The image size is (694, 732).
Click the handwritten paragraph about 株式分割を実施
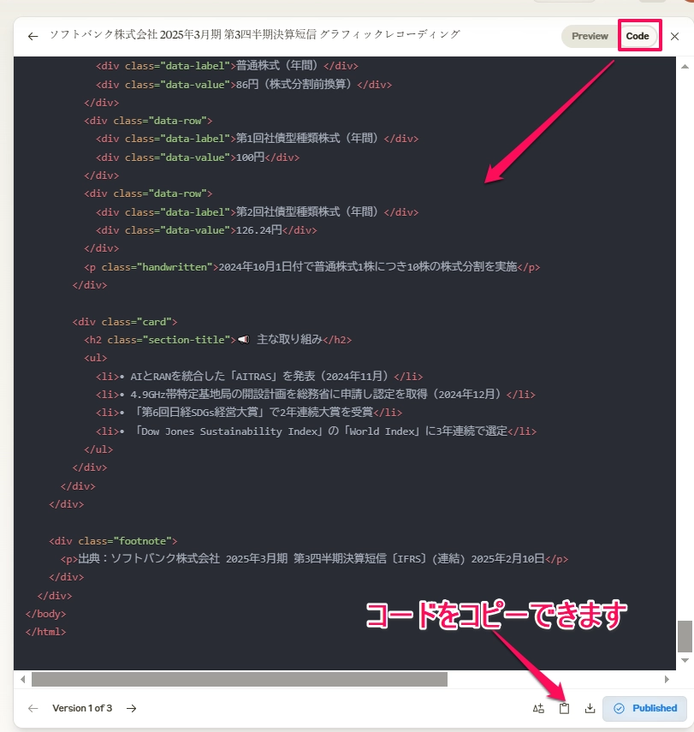pyautogui.click(x=311, y=267)
